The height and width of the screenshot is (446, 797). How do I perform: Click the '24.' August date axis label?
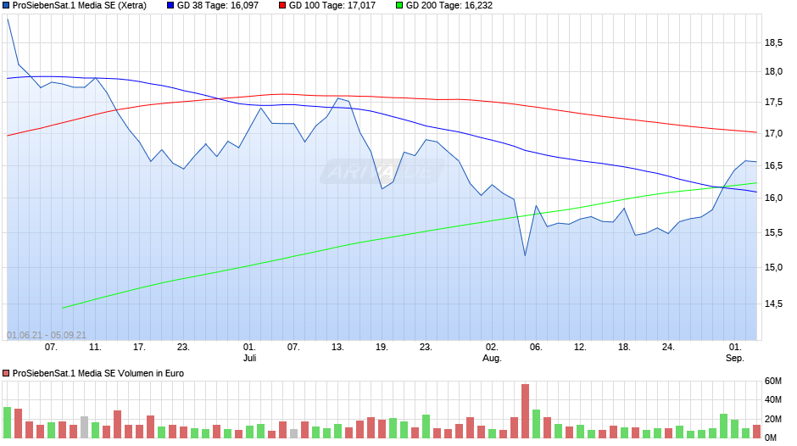[x=668, y=348]
